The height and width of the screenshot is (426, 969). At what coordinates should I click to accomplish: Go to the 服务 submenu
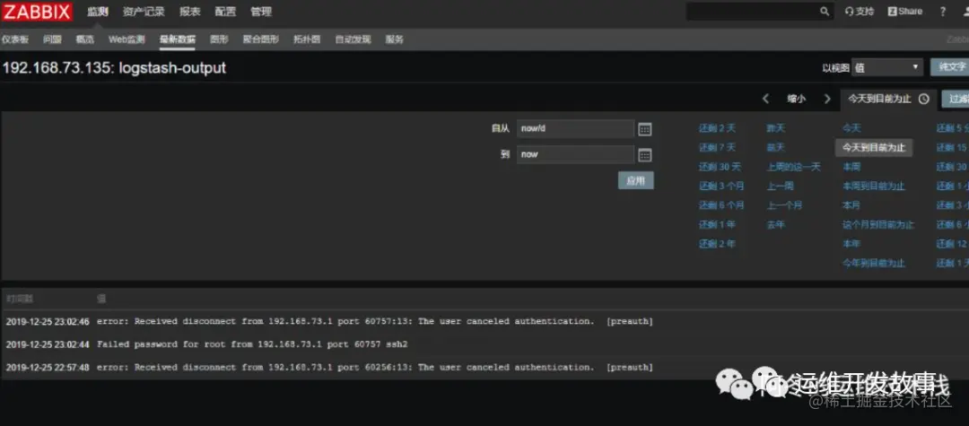[394, 39]
